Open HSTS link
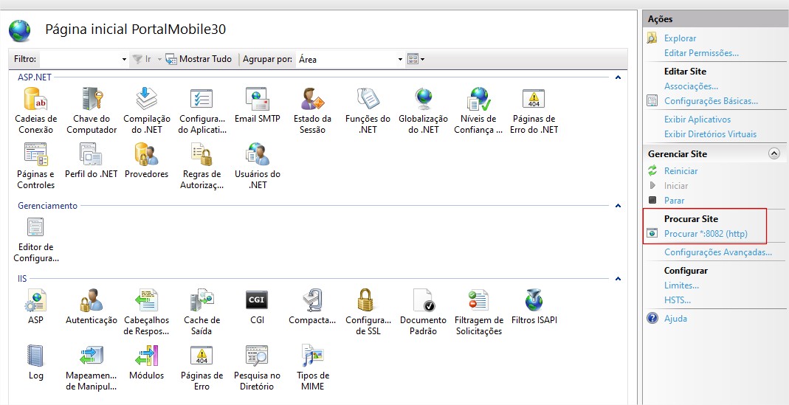The height and width of the screenshot is (405, 789). tap(678, 300)
